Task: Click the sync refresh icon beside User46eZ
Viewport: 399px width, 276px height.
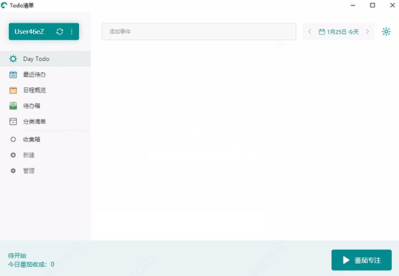Action: (60, 32)
